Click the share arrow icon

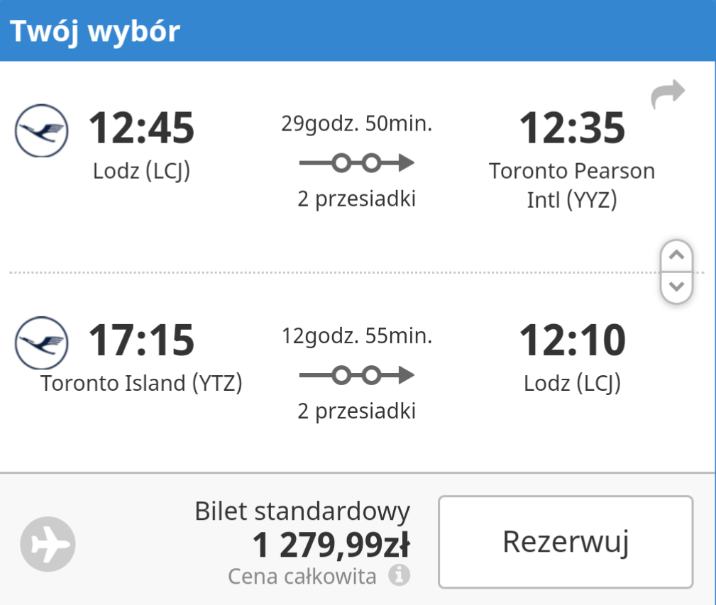(x=668, y=94)
